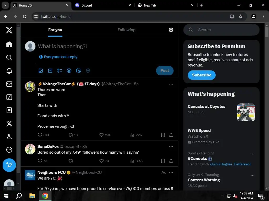
Task: Add a poll to the post
Action: [60, 71]
